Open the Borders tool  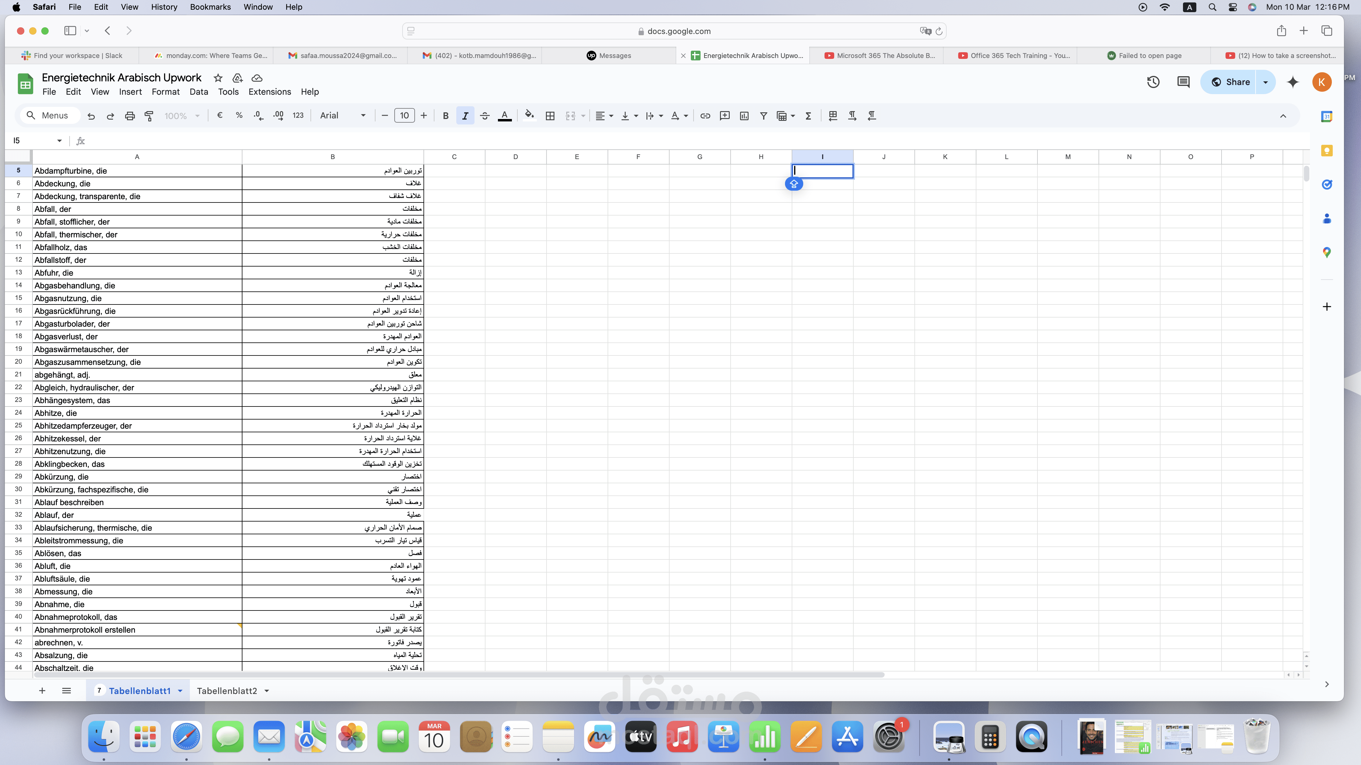click(x=550, y=116)
